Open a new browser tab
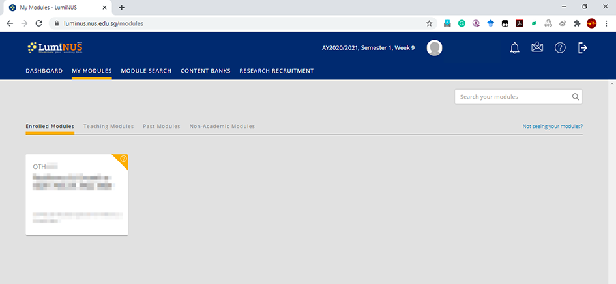This screenshot has width=616, height=284. 121,7
